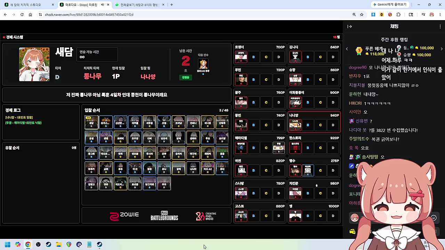
Task: Click the 나나양 bidding team name
Action: (148, 77)
